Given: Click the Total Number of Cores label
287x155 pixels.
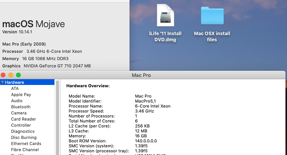Looking at the screenshot, I should point(92,121).
